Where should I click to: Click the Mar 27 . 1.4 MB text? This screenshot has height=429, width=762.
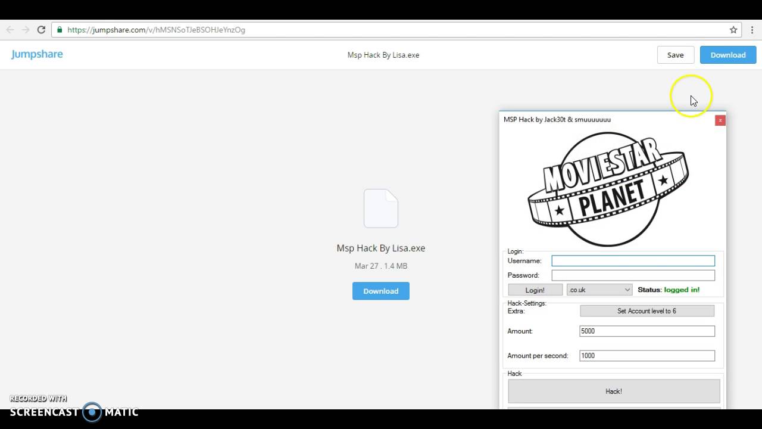point(381,266)
